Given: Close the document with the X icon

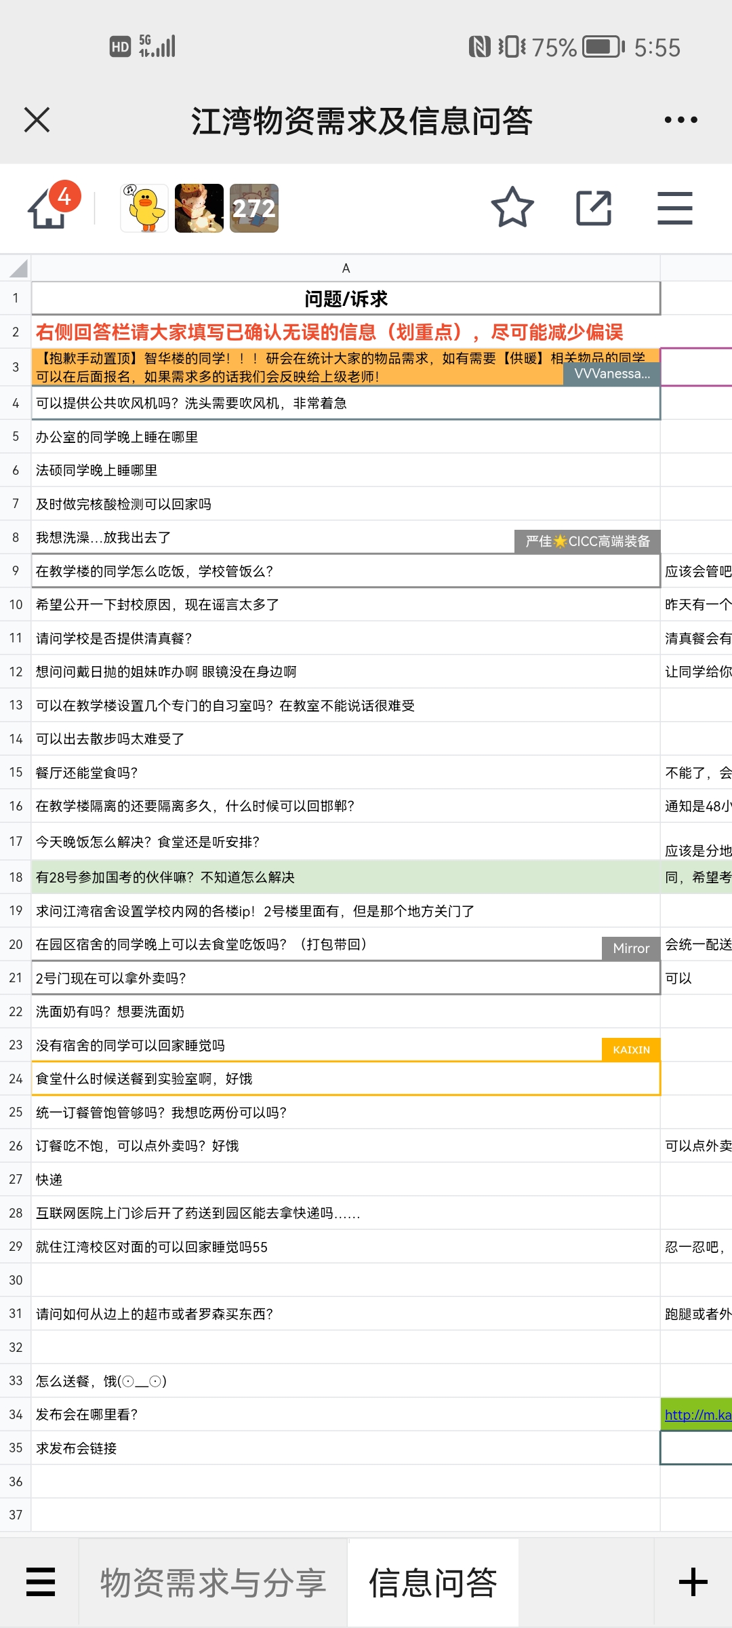Looking at the screenshot, I should [x=37, y=120].
